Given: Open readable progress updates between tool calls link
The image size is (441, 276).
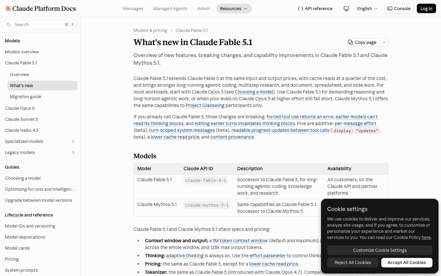Looking at the screenshot, I should [280, 130].
